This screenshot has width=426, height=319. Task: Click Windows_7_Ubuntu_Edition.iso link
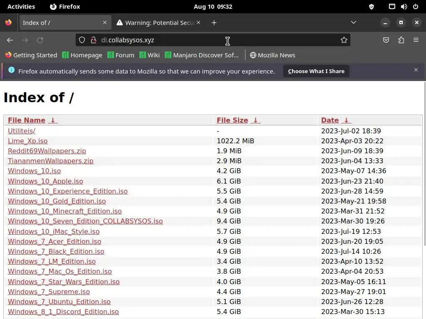[x=59, y=302]
